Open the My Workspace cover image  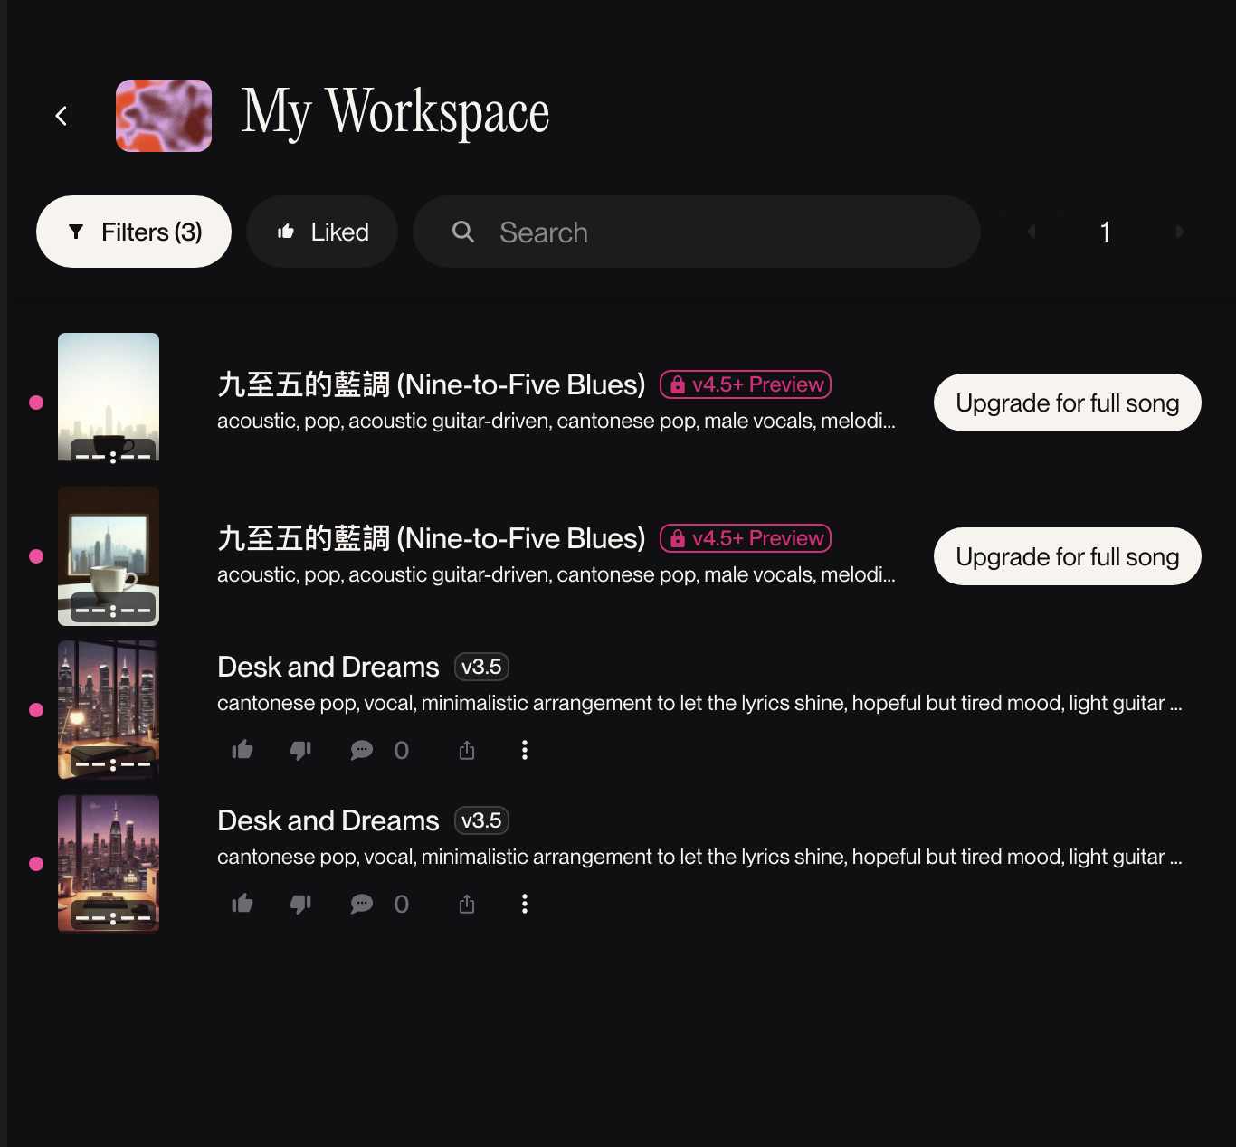[x=164, y=116]
